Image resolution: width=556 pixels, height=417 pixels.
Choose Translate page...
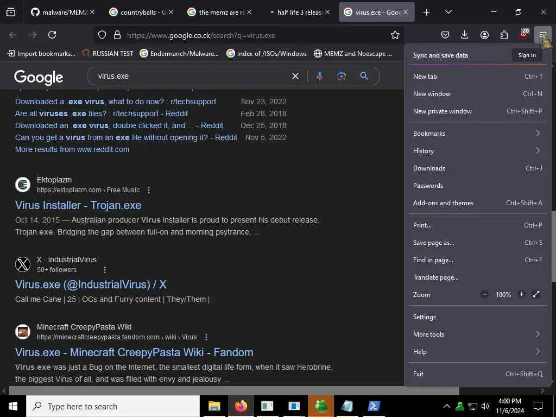478,277
